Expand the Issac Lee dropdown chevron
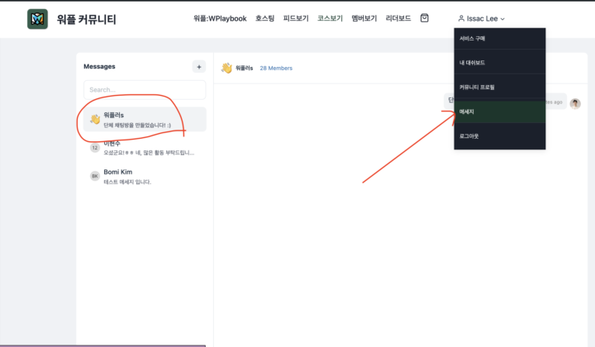595x347 pixels. (x=502, y=19)
